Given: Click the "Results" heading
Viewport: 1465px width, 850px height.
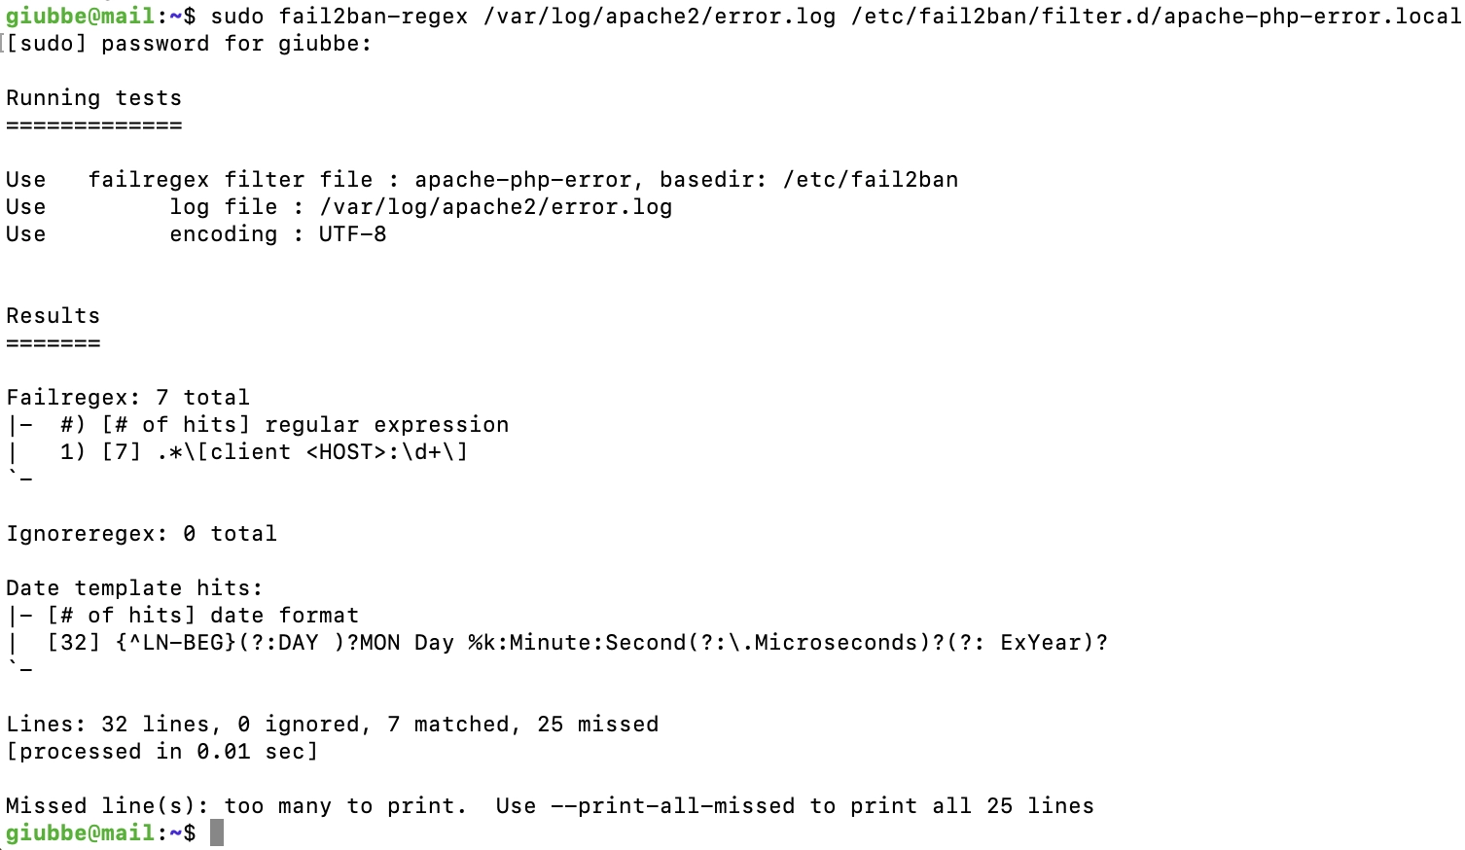Looking at the screenshot, I should coord(53,316).
